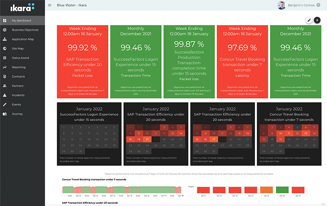Open the Journey menu item
The image size is (327, 206).
[x=17, y=114]
